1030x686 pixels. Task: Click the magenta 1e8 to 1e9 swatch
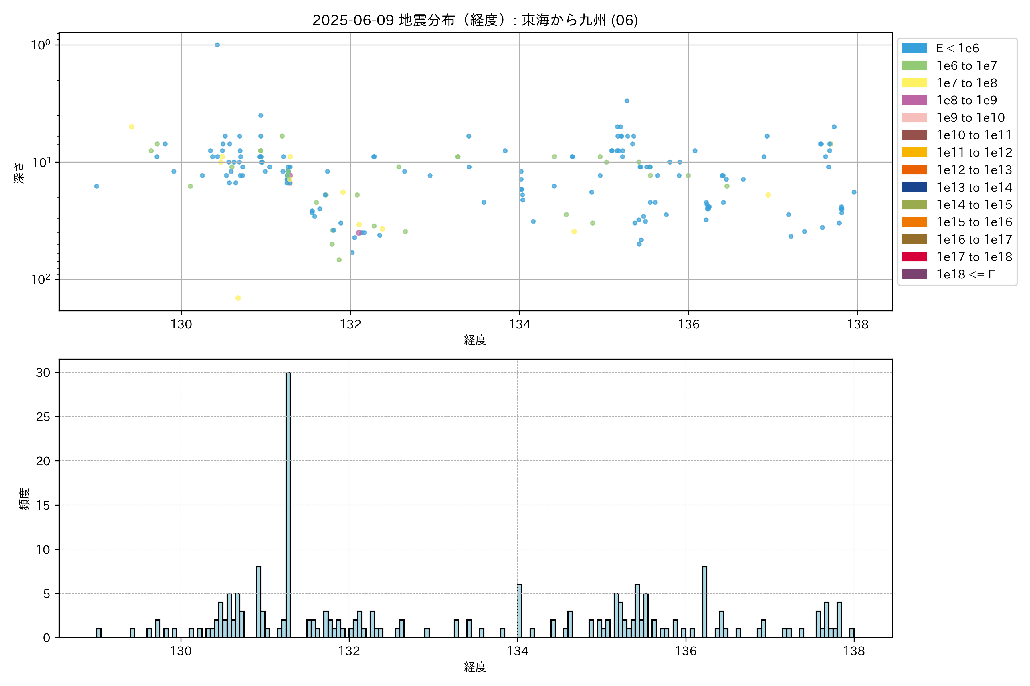914,100
